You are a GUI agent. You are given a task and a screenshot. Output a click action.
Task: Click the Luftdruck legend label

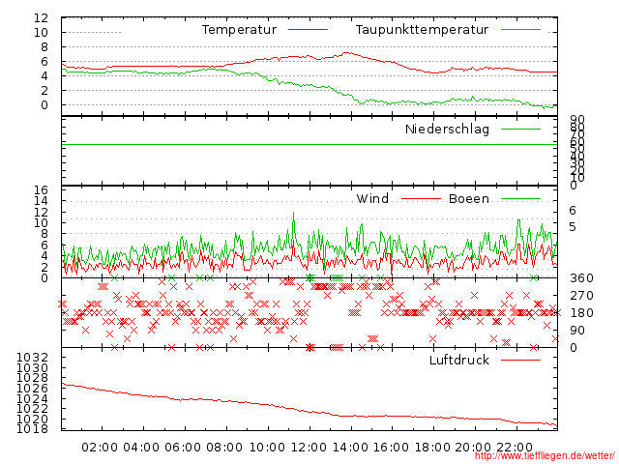click(x=459, y=360)
